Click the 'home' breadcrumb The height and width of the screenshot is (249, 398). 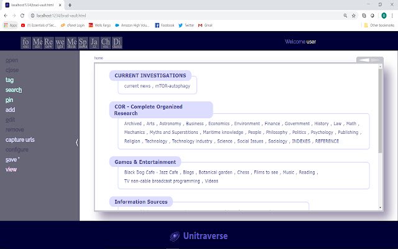click(x=98, y=58)
